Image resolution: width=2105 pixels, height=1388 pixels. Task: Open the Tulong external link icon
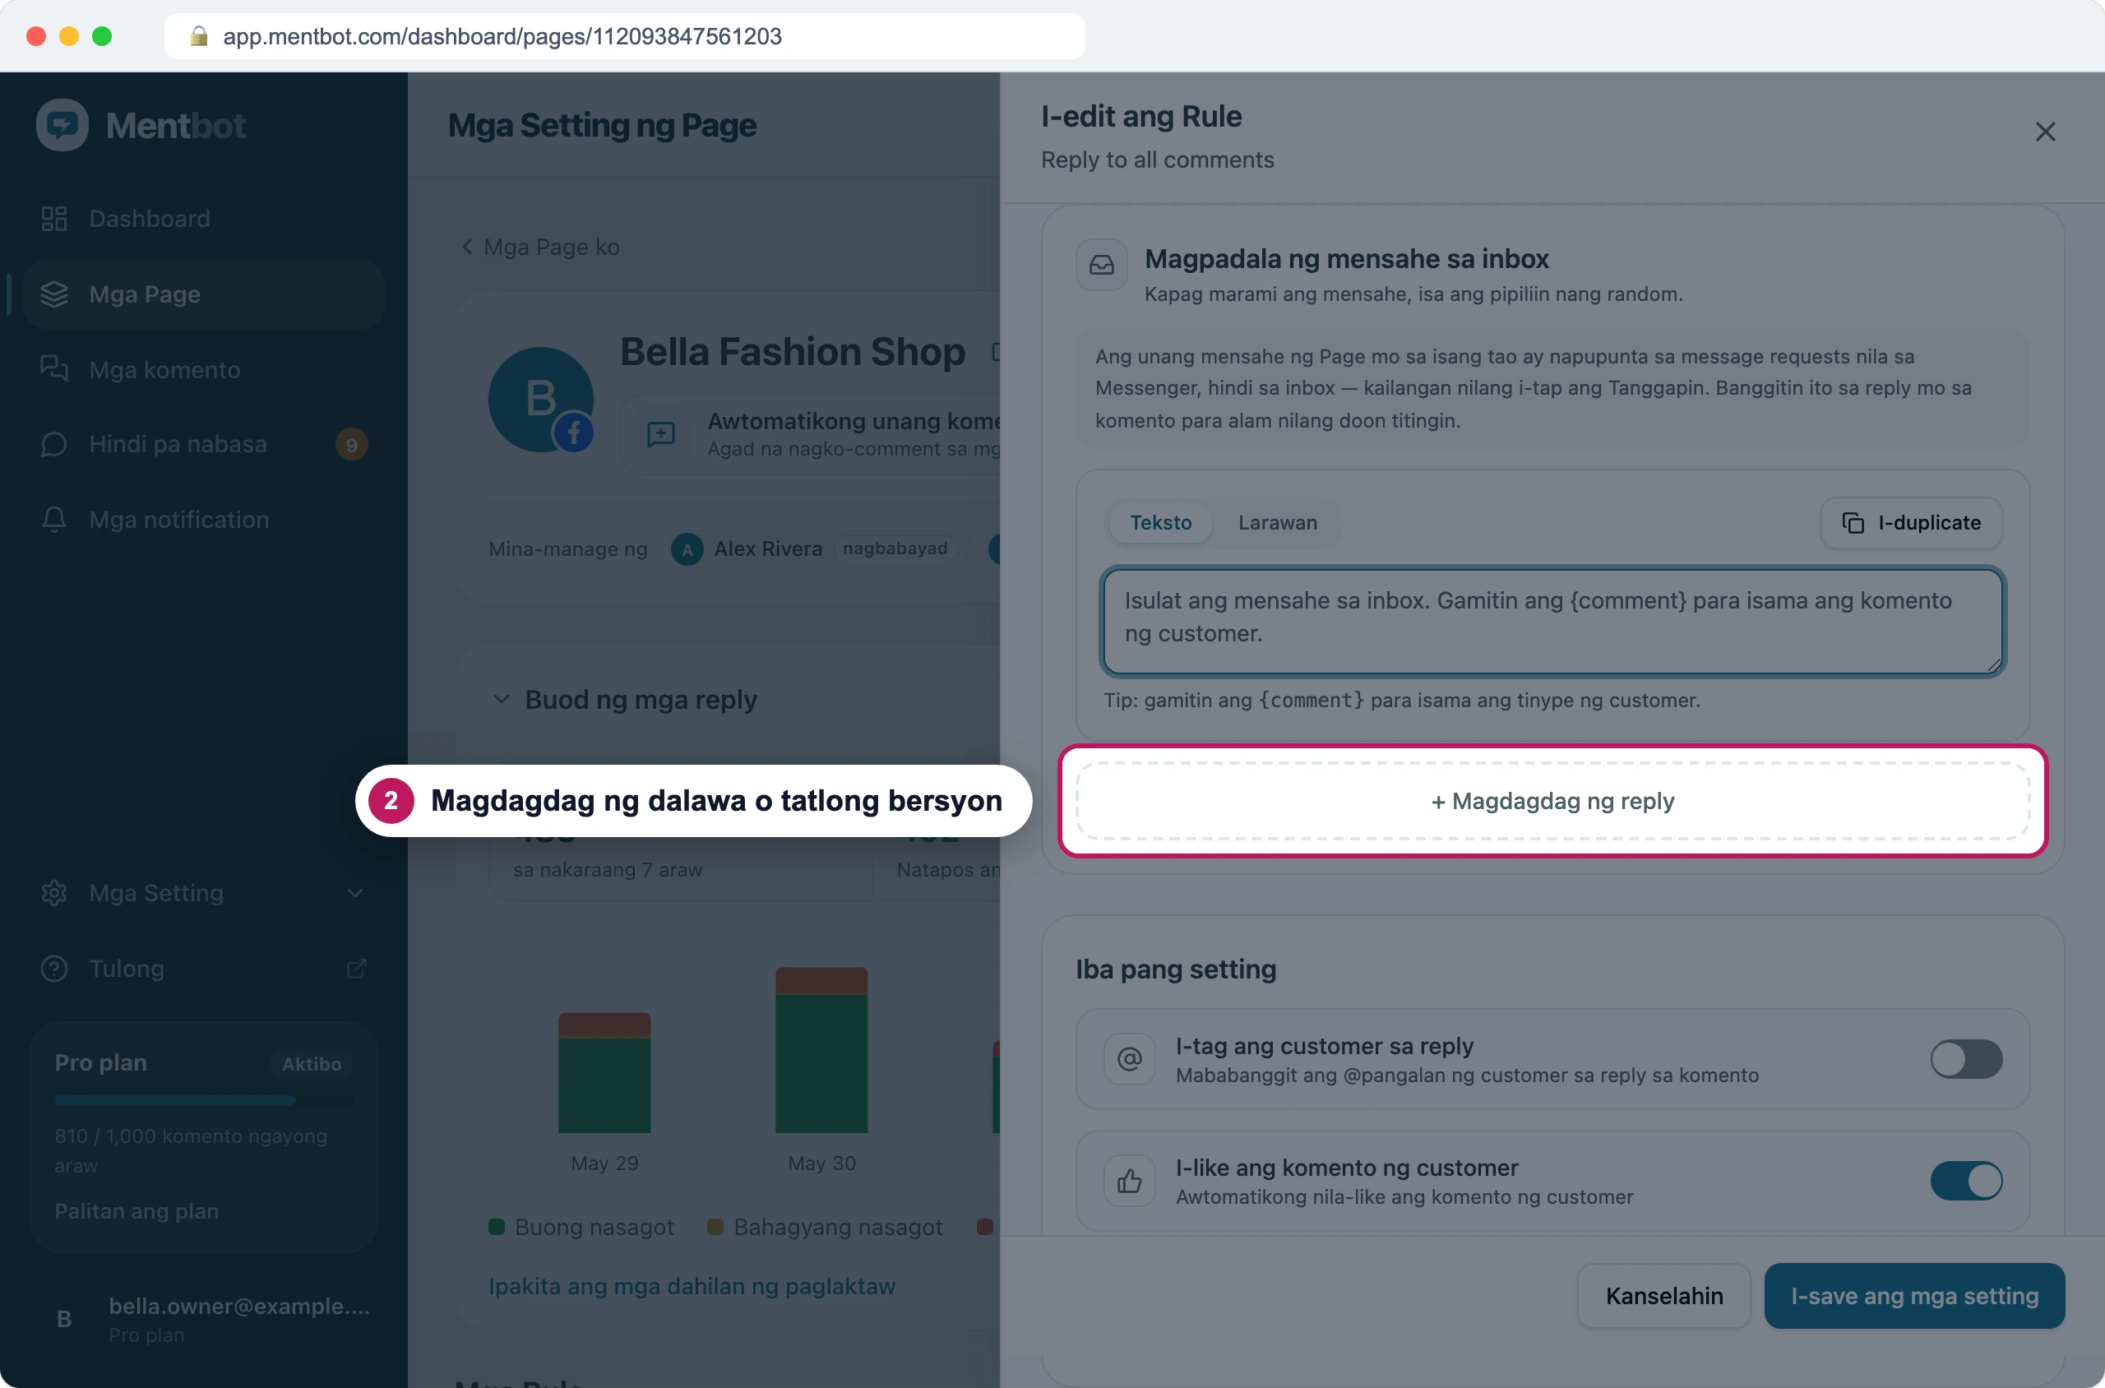click(x=356, y=969)
